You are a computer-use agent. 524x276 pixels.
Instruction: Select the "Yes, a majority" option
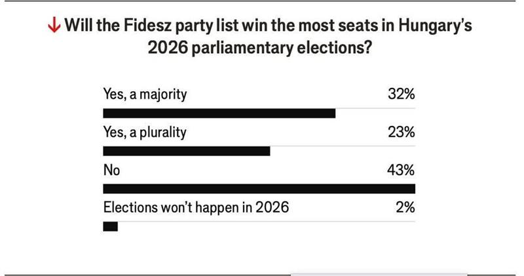tap(145, 94)
